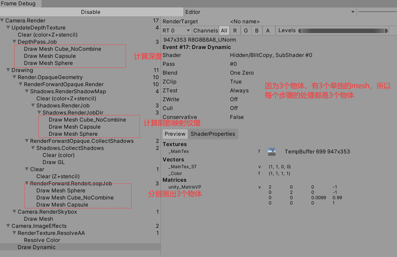Toggle the R channel button
397x257 pixels.
tap(235, 30)
